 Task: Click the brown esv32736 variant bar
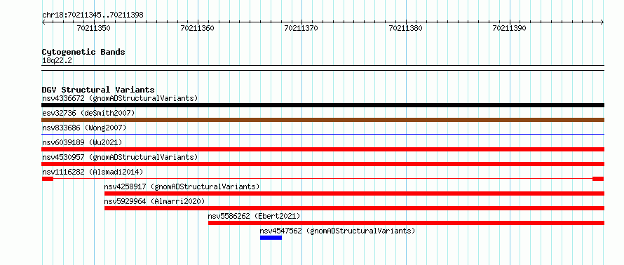(323, 120)
